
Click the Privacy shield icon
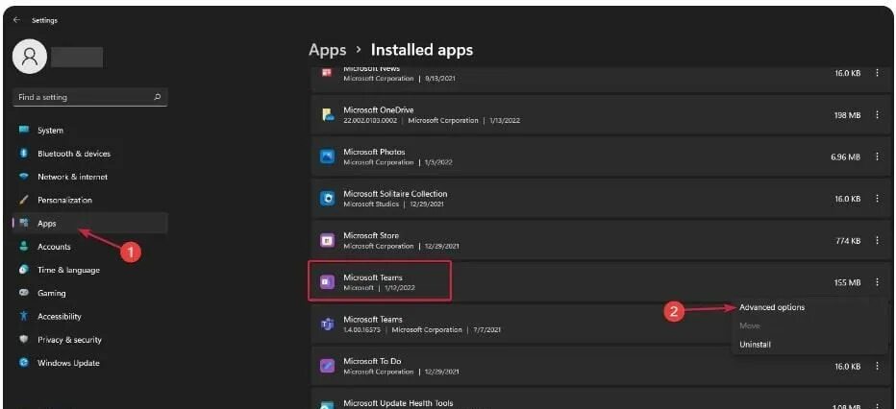pos(24,340)
